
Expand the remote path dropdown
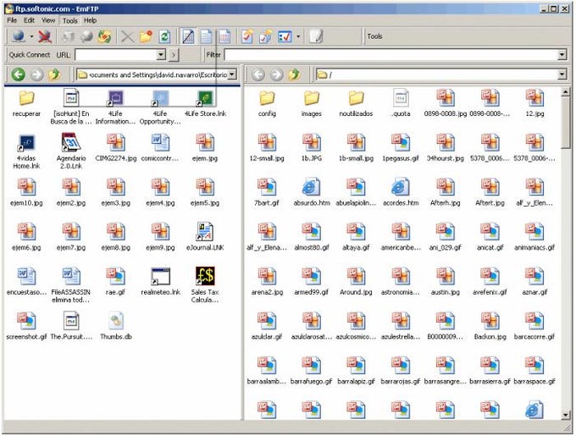pyautogui.click(x=562, y=75)
